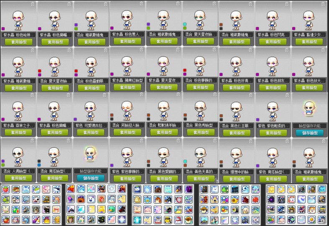Click character preview on 紫水晶 粉色放大 card

(309, 66)
